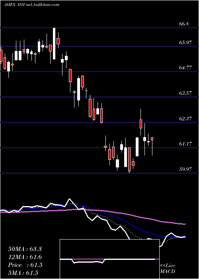Click the Price : 61.5 readout

[25, 265]
